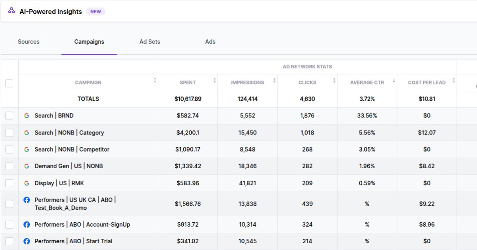
Task: Click the $1,566.76 spent cell
Action: pyautogui.click(x=188, y=204)
